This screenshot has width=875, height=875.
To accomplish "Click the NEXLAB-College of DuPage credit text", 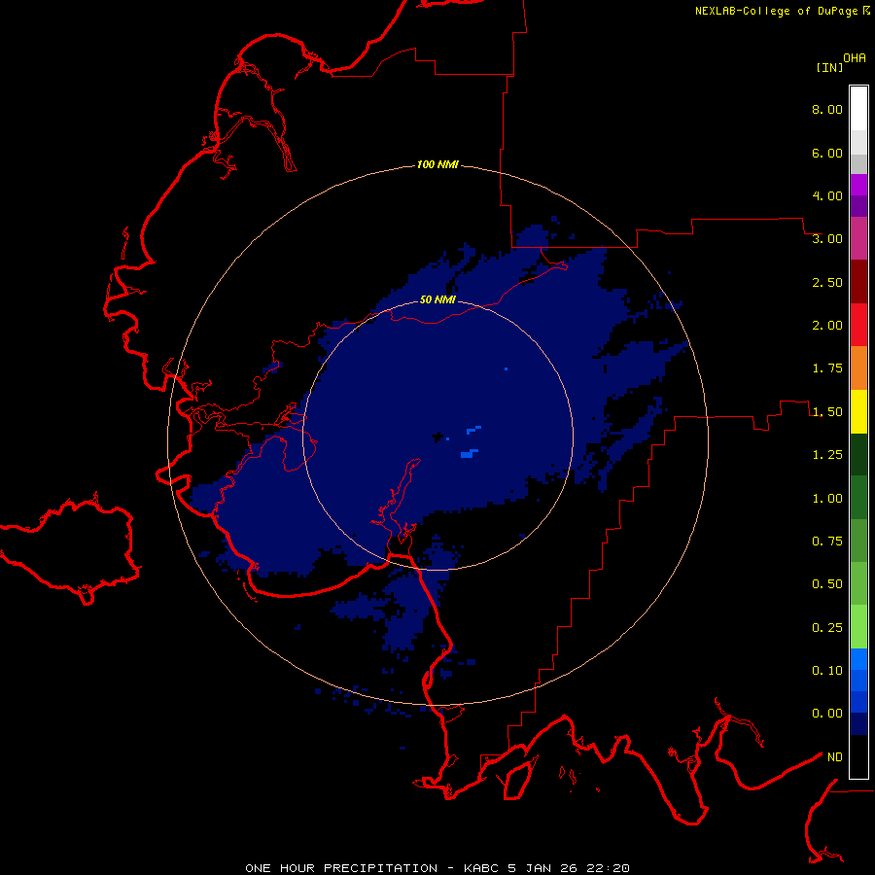I will pyautogui.click(x=776, y=11).
